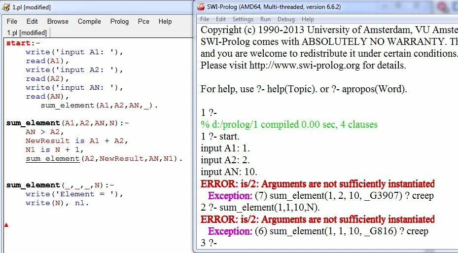This screenshot has height=253, width=458.
Task: Click the first red is/2 error message
Action: (x=318, y=184)
